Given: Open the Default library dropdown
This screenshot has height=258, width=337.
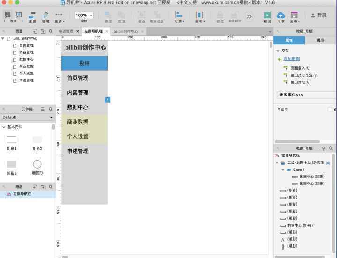Looking at the screenshot, I should tap(28, 118).
